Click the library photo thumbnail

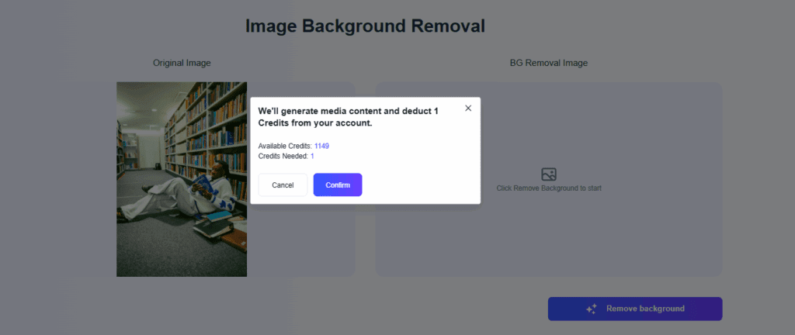point(182,179)
